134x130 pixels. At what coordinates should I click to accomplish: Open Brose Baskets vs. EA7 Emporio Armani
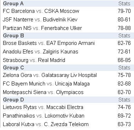coord(49,43)
